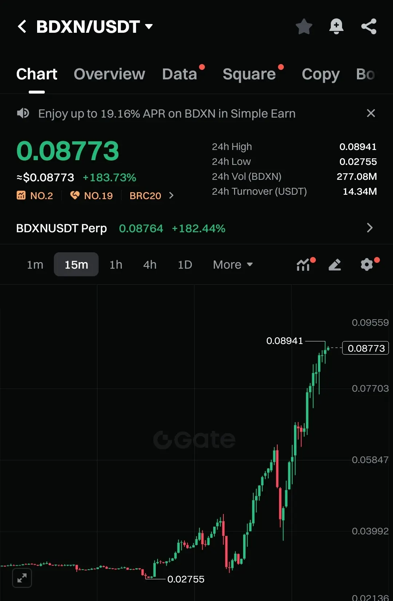Tap the 0.09559 price axis label
393x601 pixels.
[370, 323]
